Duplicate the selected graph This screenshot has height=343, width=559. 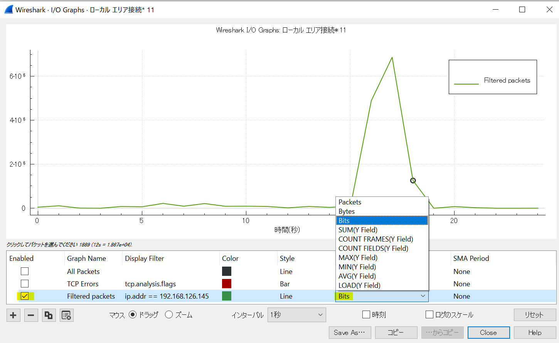(49, 315)
